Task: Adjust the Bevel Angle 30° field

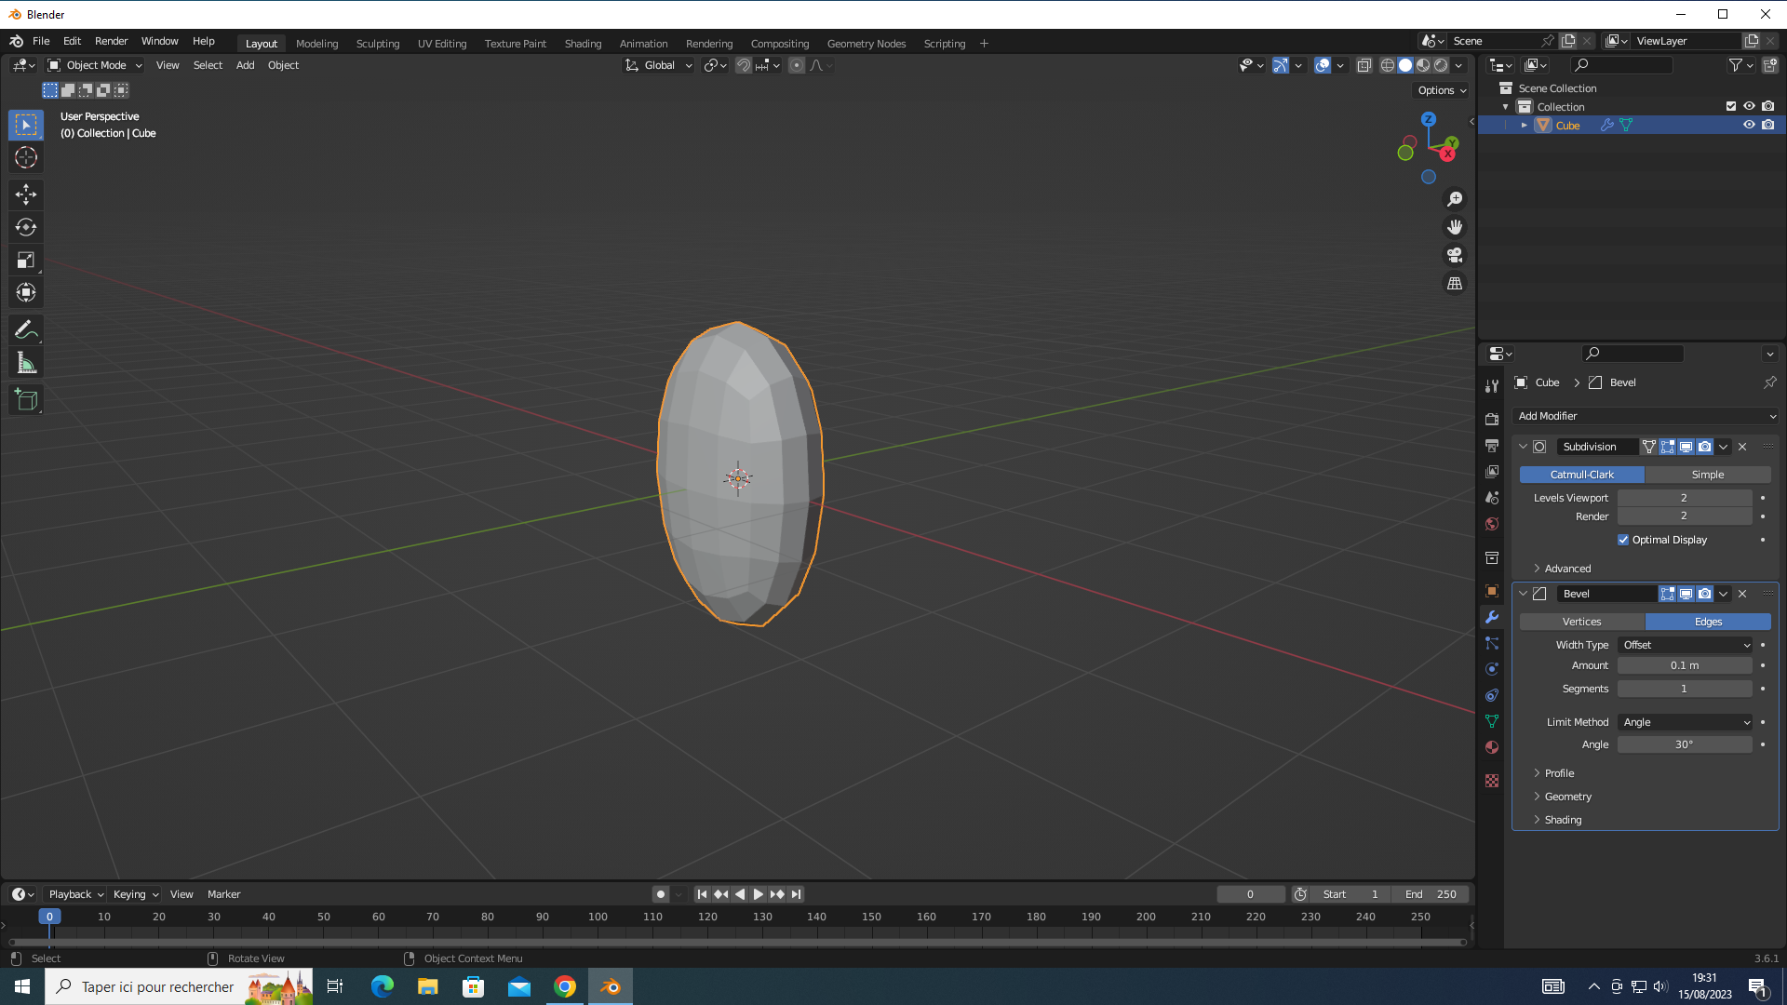Action: (1685, 744)
